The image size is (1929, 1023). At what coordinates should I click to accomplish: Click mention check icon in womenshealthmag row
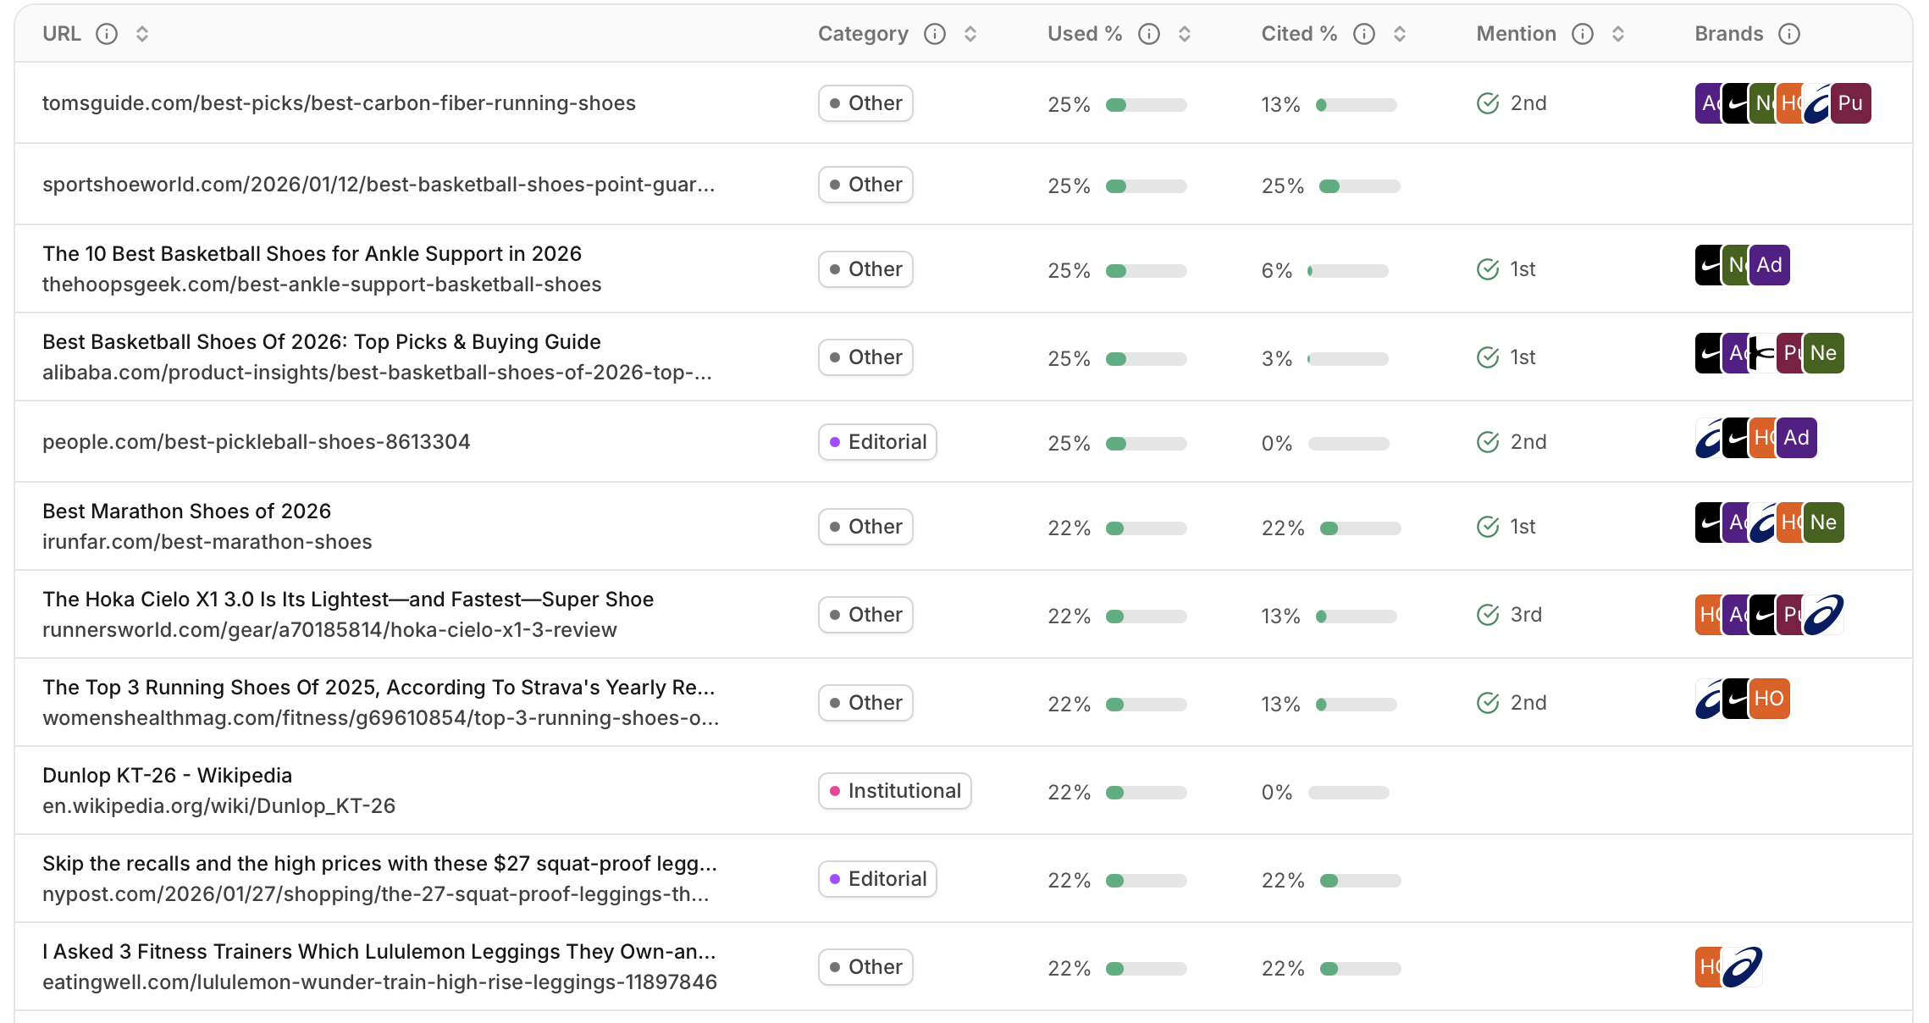(x=1488, y=703)
